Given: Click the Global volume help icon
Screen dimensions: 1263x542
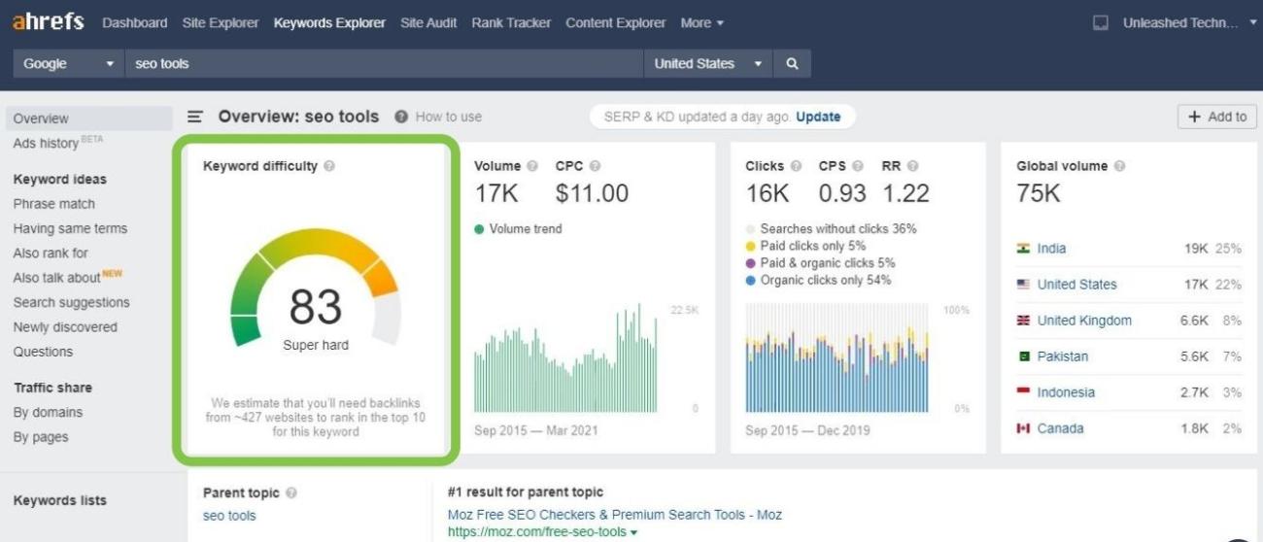Looking at the screenshot, I should click(1120, 166).
